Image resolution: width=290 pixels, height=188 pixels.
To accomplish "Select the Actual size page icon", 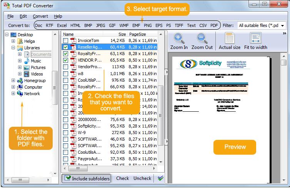I will 230,38.
